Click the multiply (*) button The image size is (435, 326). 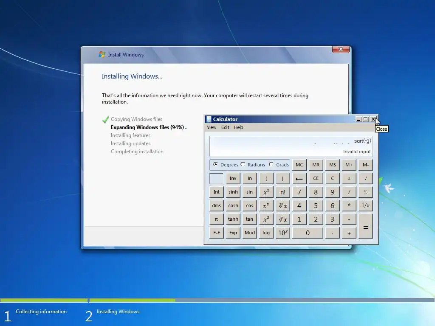pyautogui.click(x=349, y=206)
